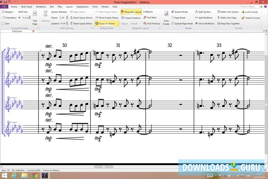Insert a Page Break
The image size is (268, 179).
178,18
